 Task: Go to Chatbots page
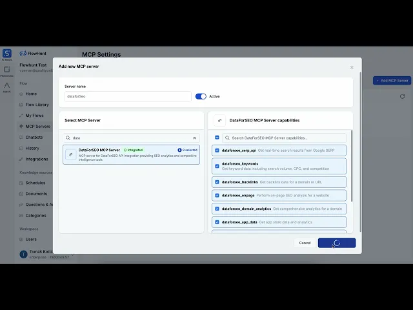point(34,138)
